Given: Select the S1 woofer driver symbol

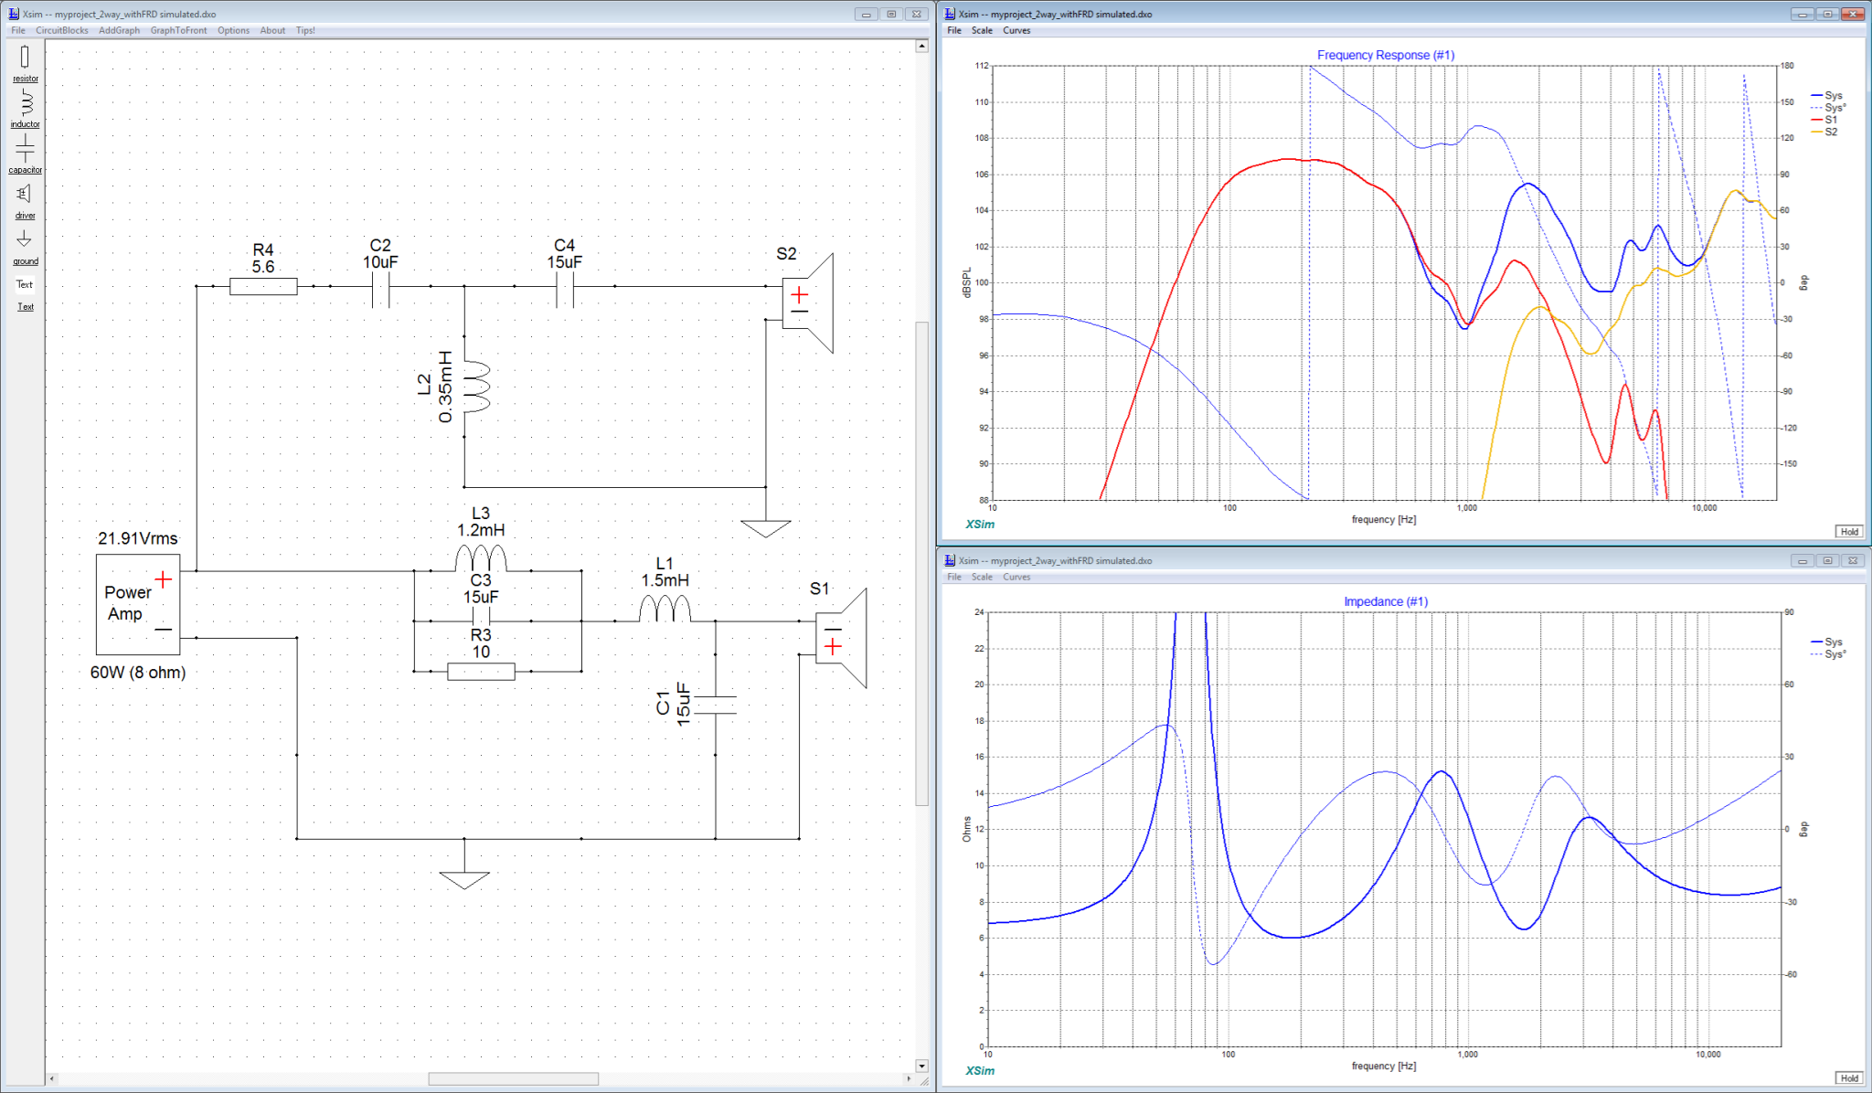Looking at the screenshot, I should [841, 638].
